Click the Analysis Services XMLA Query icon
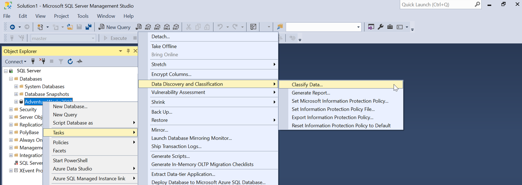The height and width of the screenshot is (185, 522). (166, 27)
